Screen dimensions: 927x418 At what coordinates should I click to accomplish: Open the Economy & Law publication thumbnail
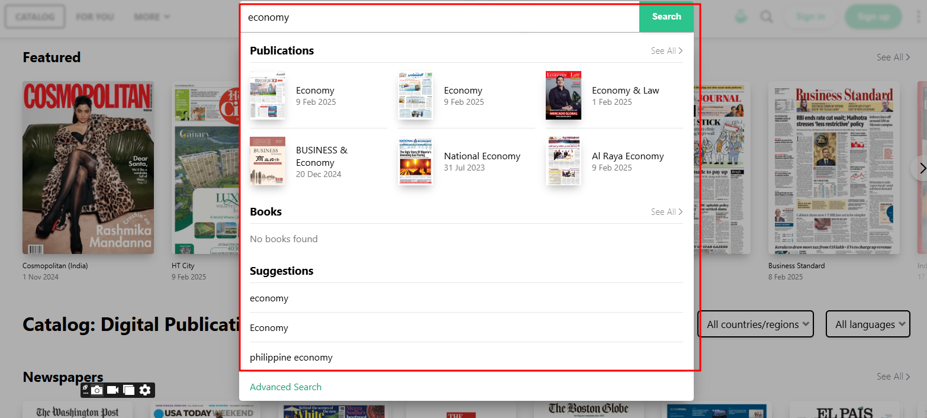(563, 95)
